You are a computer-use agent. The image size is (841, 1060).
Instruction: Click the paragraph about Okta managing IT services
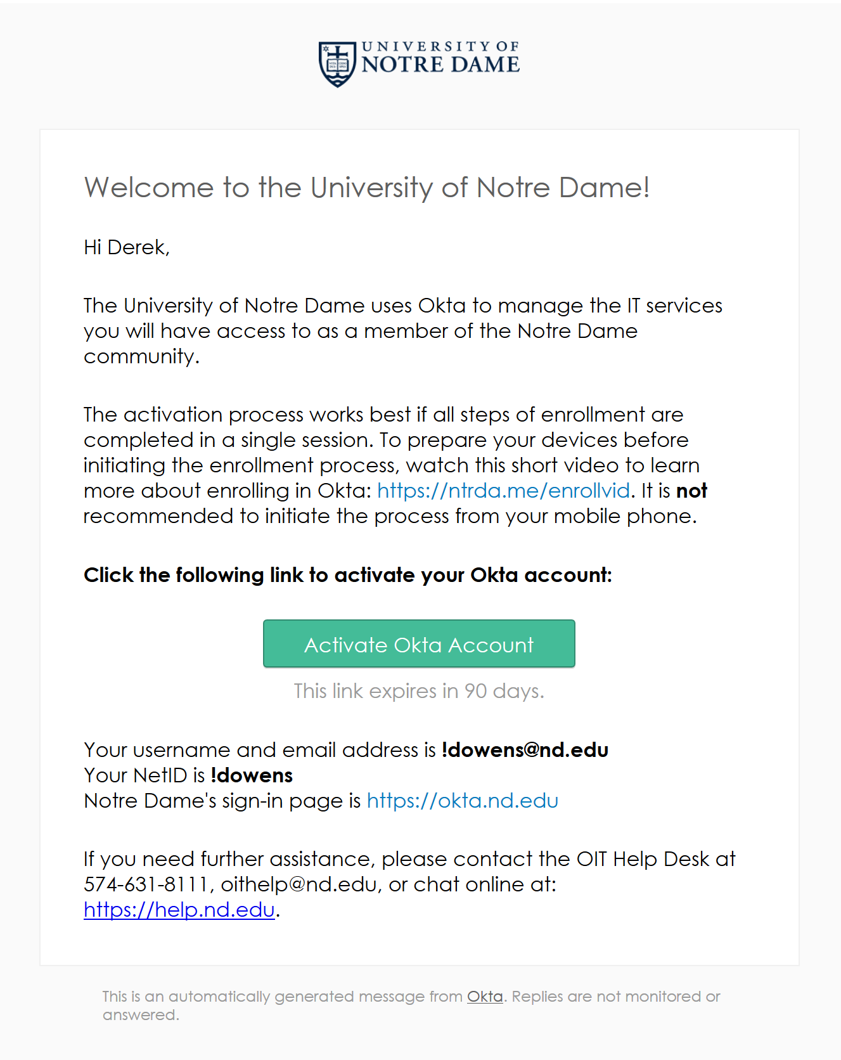pos(403,331)
